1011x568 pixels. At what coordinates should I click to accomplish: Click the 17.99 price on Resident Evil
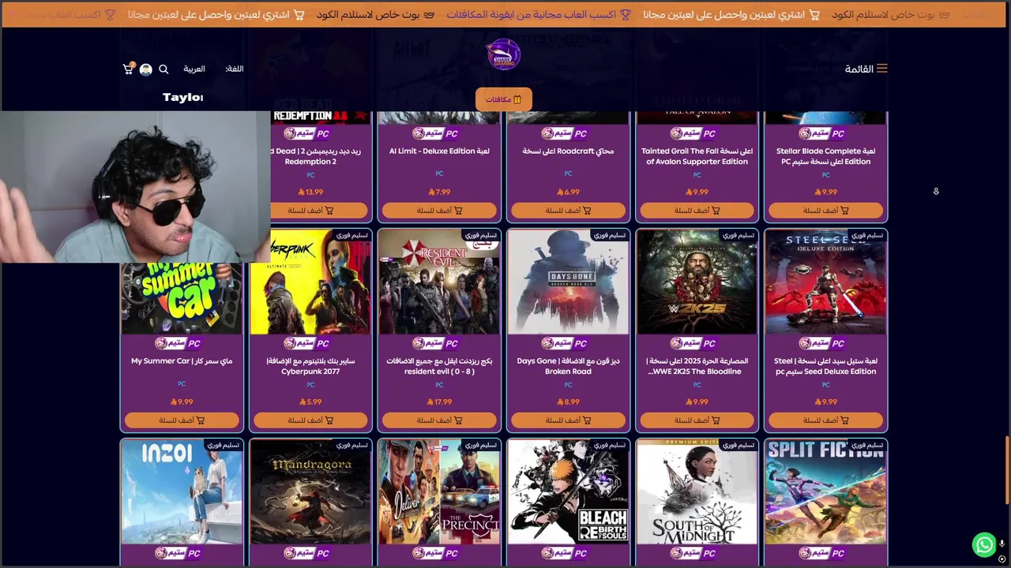(x=439, y=402)
